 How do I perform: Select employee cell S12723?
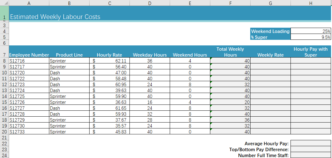pyautogui.click(x=29, y=84)
